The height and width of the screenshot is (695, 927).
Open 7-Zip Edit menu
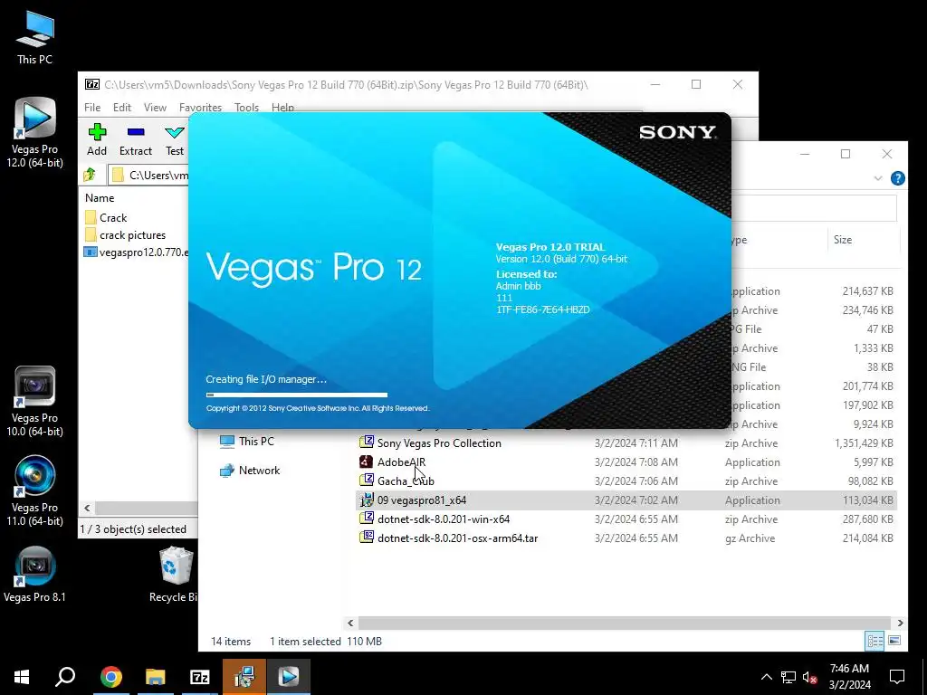[x=122, y=108]
